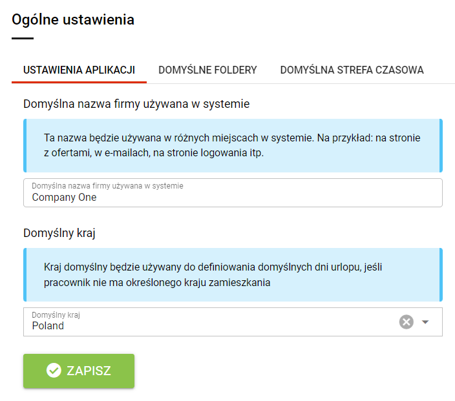
Task: Click the small Domyślny kraj field label
Action: click(x=56, y=315)
